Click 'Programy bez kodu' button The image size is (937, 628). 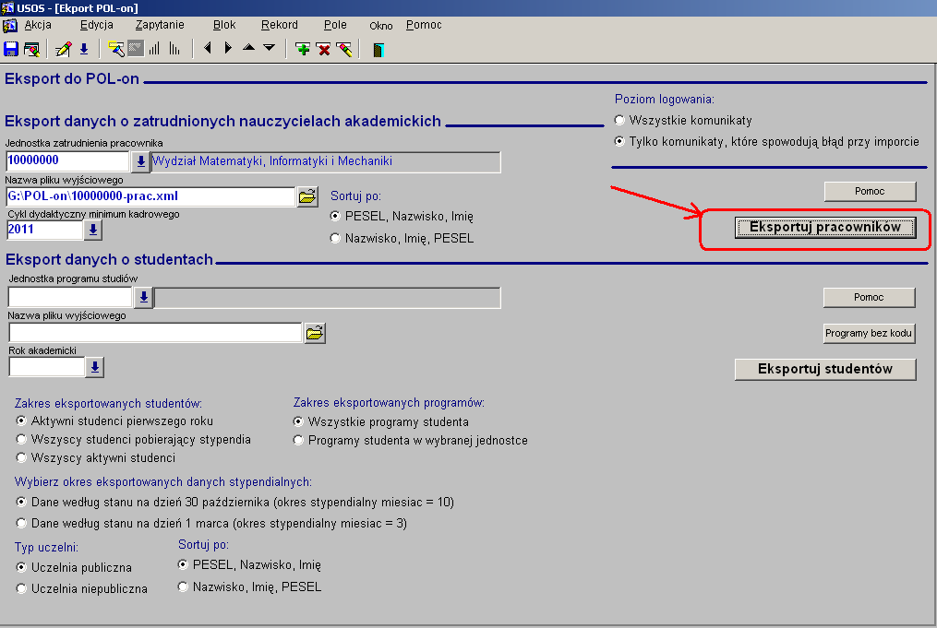[x=869, y=333]
